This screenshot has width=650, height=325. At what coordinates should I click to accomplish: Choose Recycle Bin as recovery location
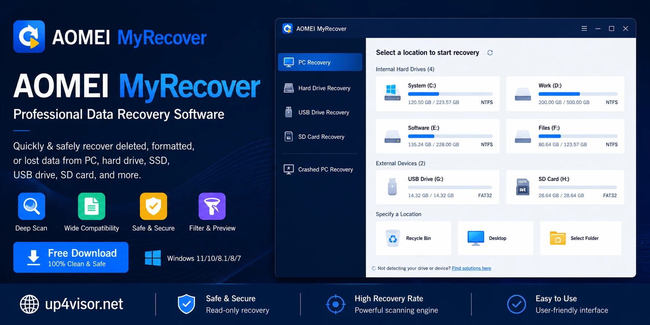pos(413,238)
